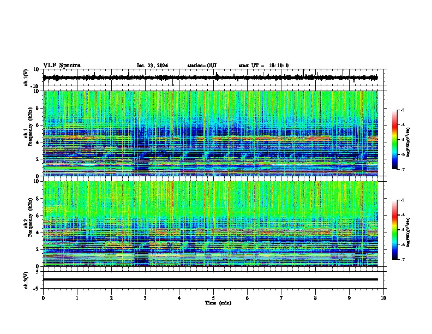The width and height of the screenshot is (432, 334).
Task: Click the time axis tick label "3"
Action: 145,298
